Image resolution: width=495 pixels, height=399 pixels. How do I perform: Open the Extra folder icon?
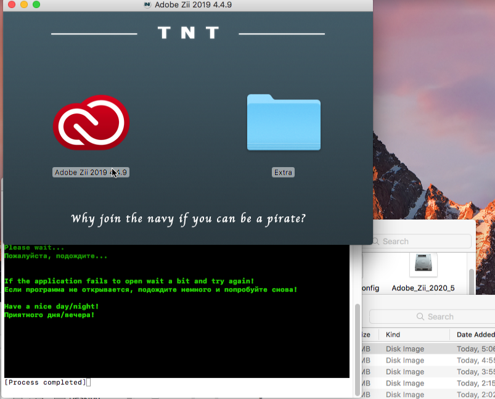(284, 122)
